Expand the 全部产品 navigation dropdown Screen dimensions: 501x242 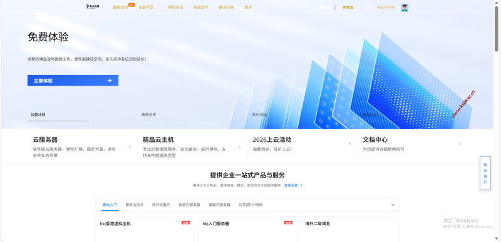click(146, 8)
